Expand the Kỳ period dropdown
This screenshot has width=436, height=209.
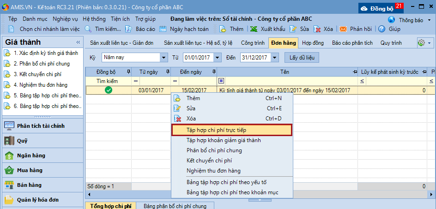tap(163, 58)
